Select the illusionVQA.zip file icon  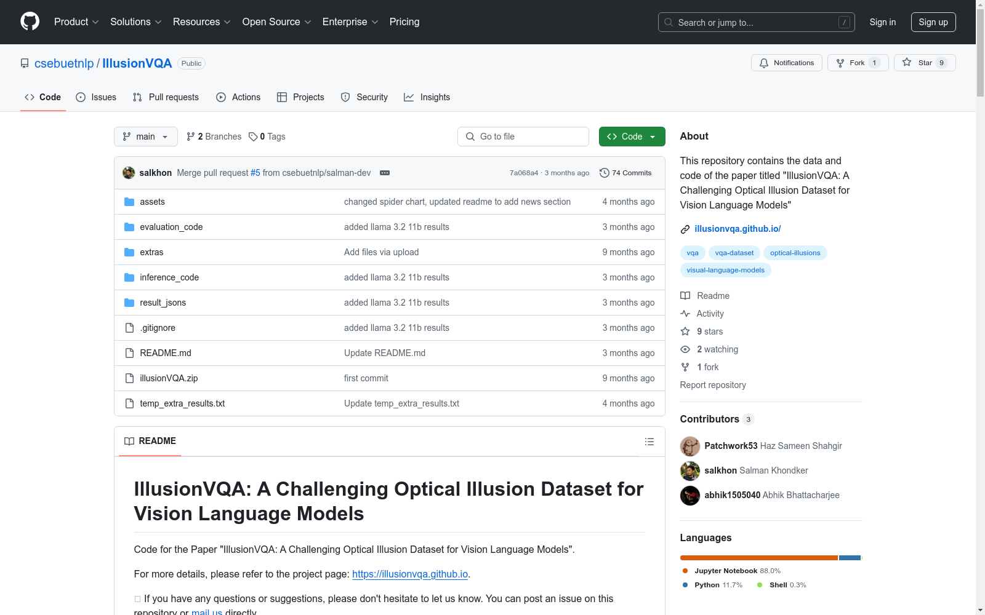click(x=129, y=378)
